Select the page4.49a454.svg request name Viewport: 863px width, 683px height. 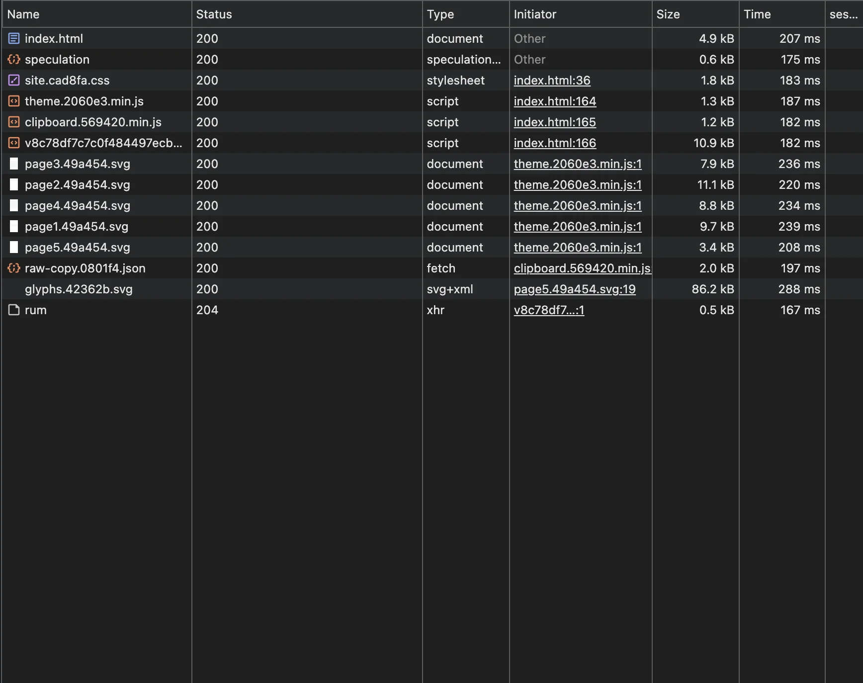pos(78,205)
